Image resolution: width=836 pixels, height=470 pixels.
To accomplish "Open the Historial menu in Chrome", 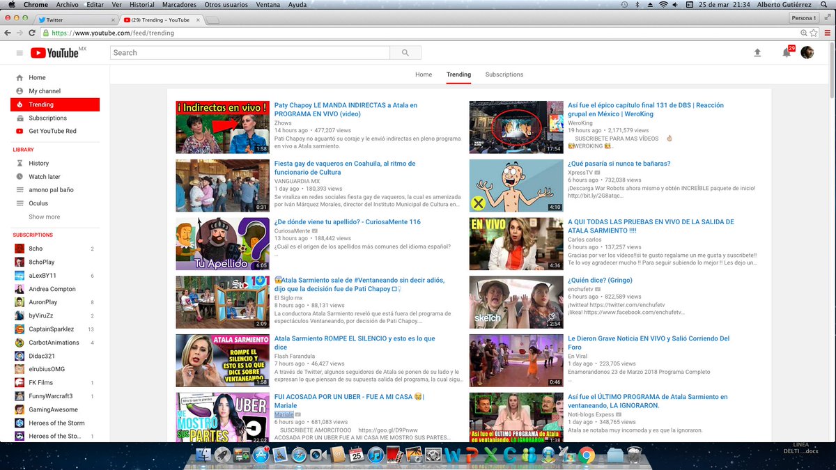I will (x=142, y=5).
